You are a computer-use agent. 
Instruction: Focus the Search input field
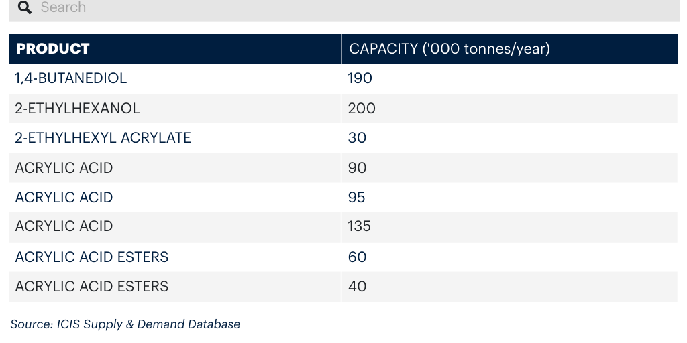(x=344, y=9)
